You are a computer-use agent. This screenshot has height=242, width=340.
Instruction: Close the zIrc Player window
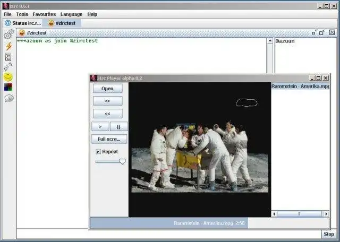326,78
